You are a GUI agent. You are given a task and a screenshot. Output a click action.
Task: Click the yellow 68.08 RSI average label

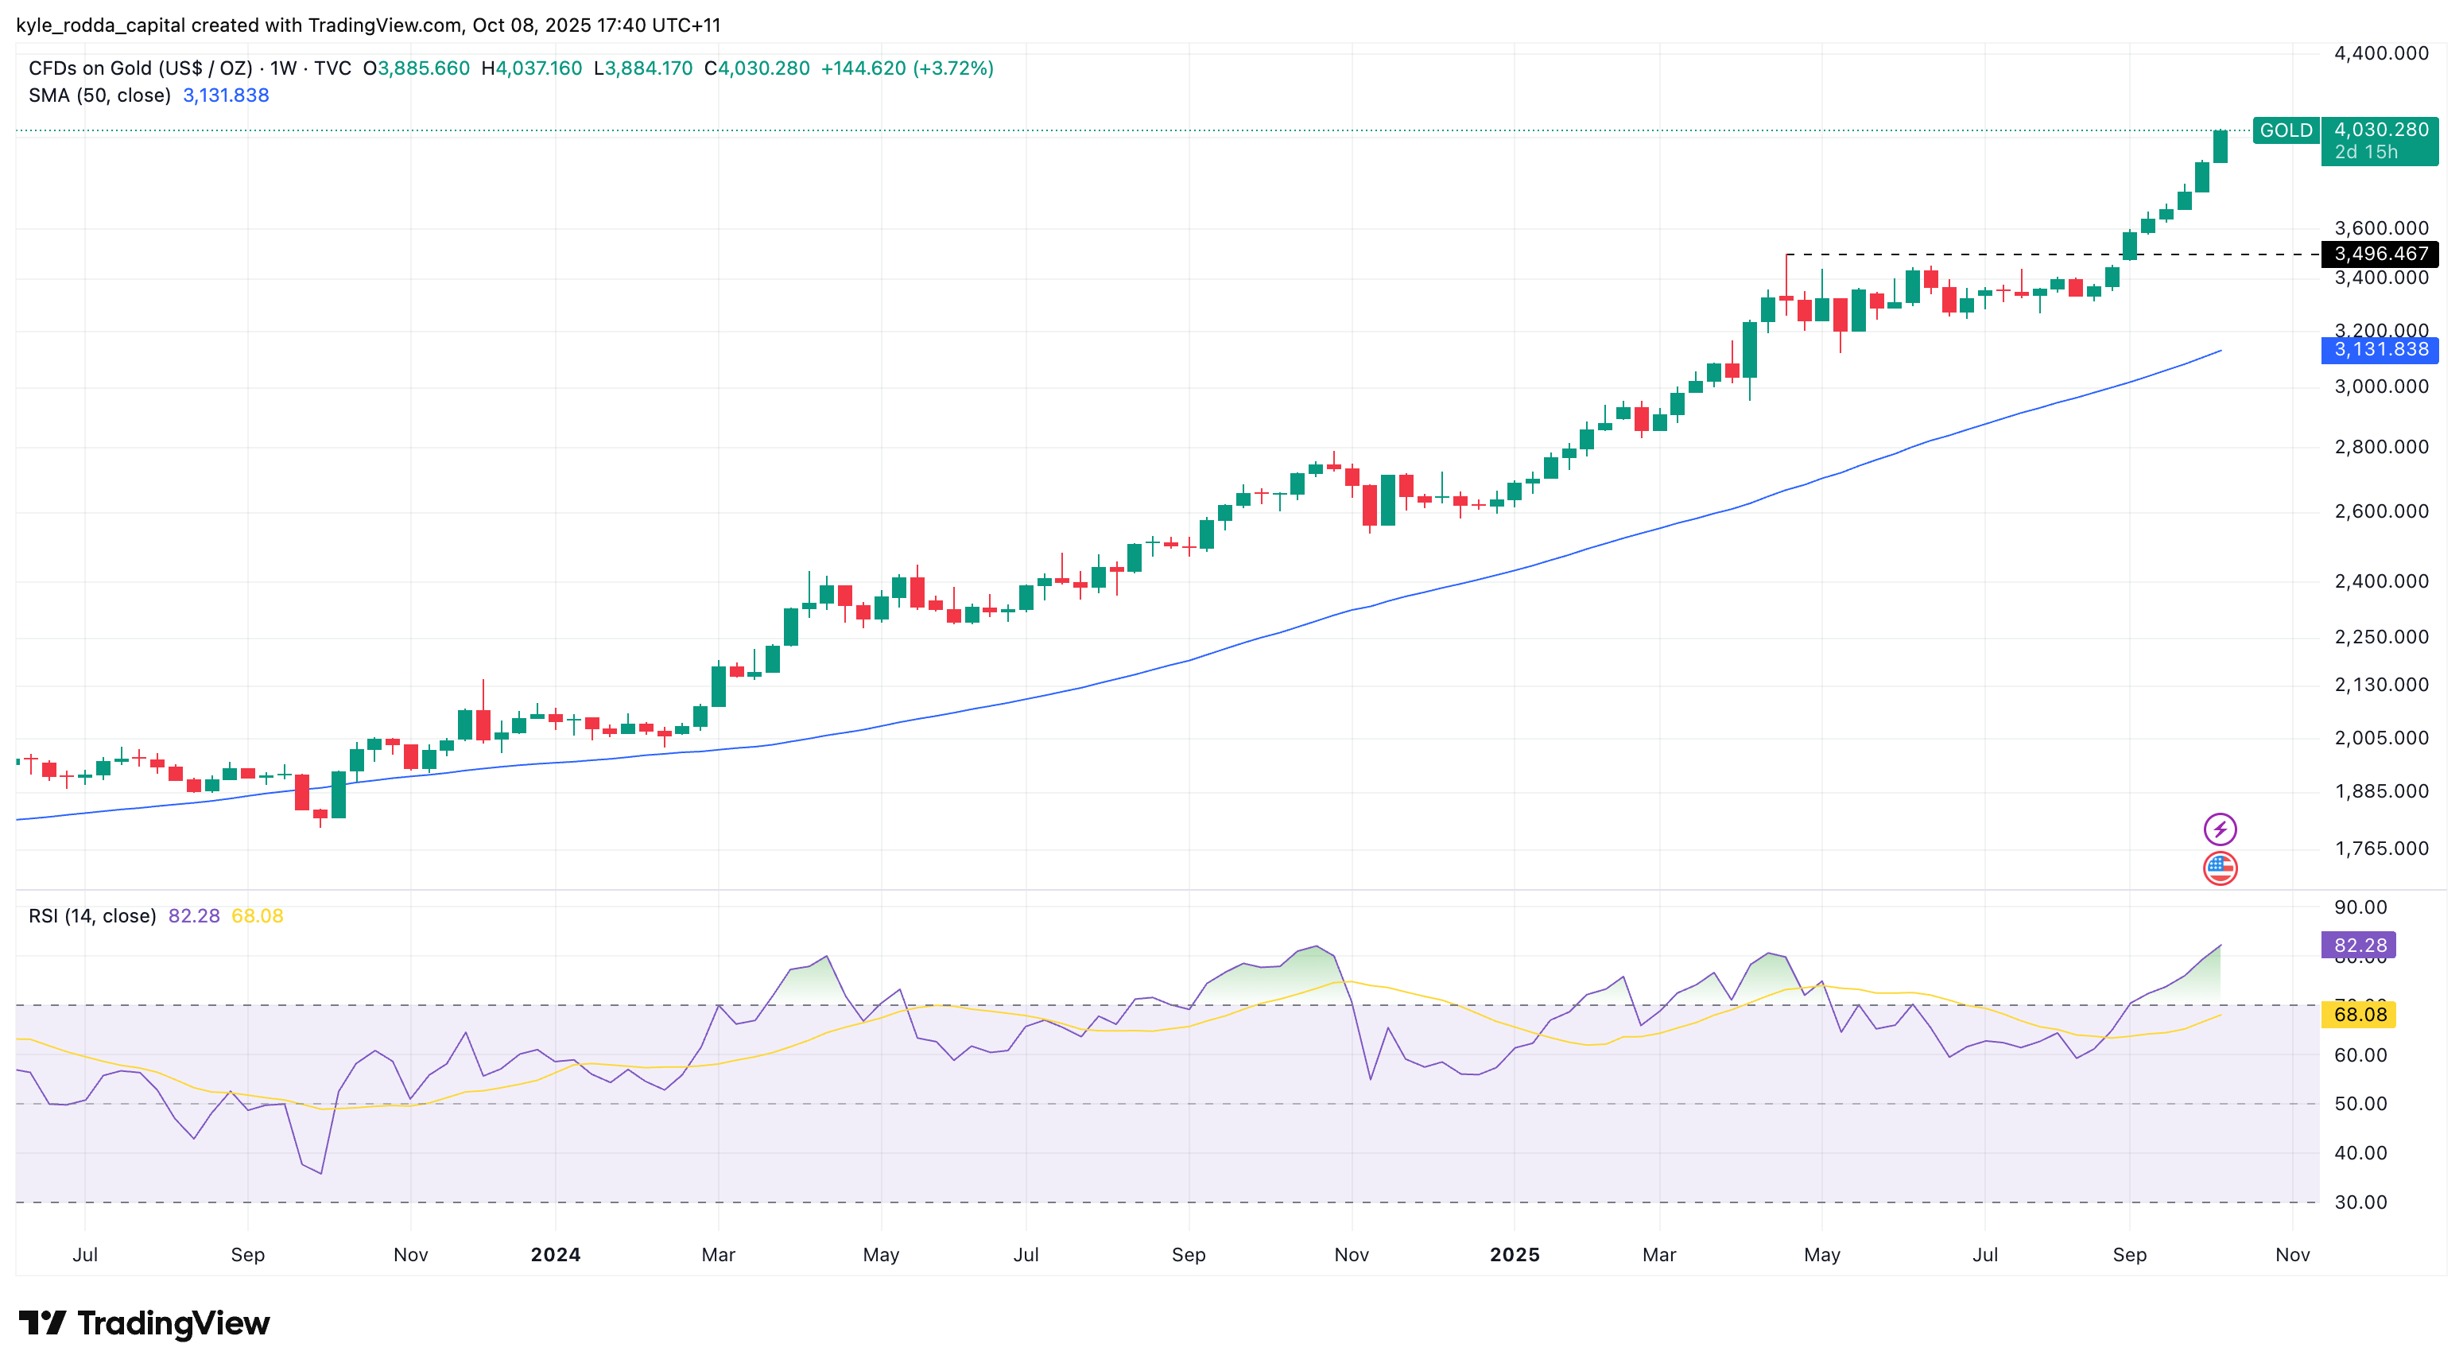point(2359,1015)
